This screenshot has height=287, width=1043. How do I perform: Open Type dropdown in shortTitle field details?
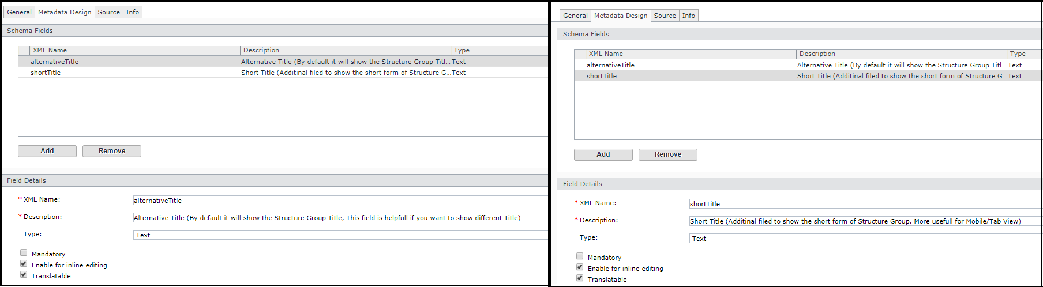click(864, 239)
